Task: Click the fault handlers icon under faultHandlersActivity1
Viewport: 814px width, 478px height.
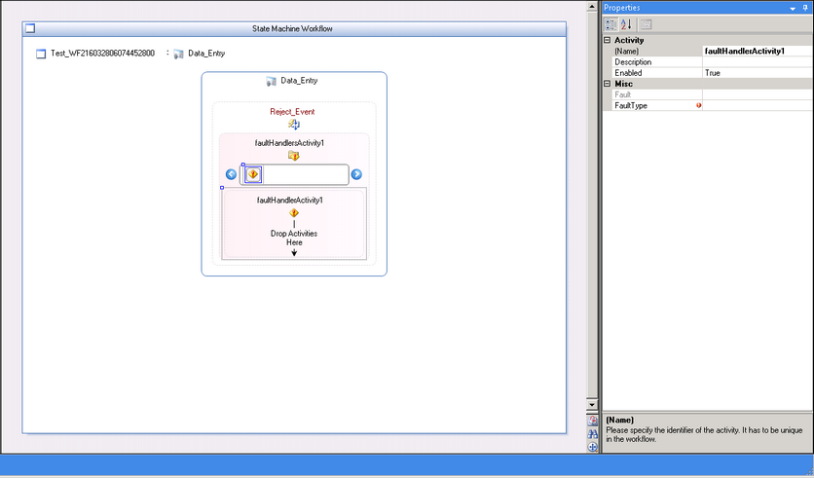Action: point(294,156)
